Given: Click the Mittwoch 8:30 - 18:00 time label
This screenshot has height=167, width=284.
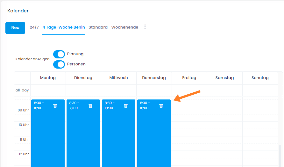Looking at the screenshot, I should (x=109, y=105).
